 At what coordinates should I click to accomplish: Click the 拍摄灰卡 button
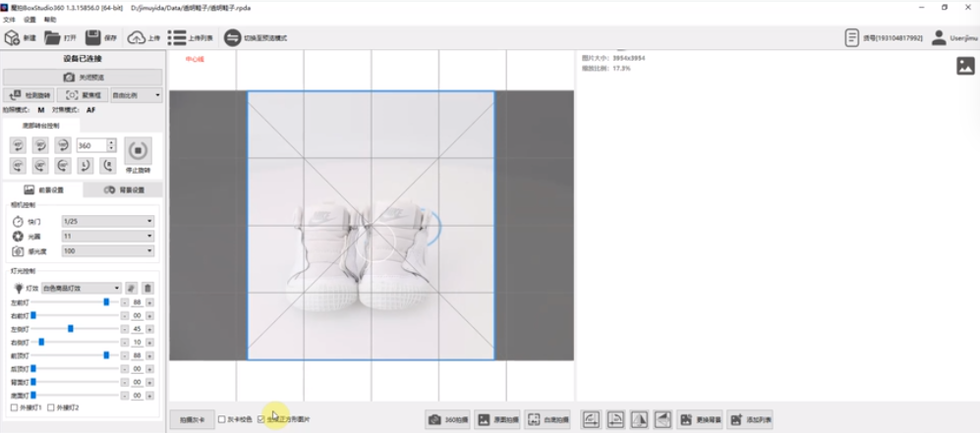[193, 419]
